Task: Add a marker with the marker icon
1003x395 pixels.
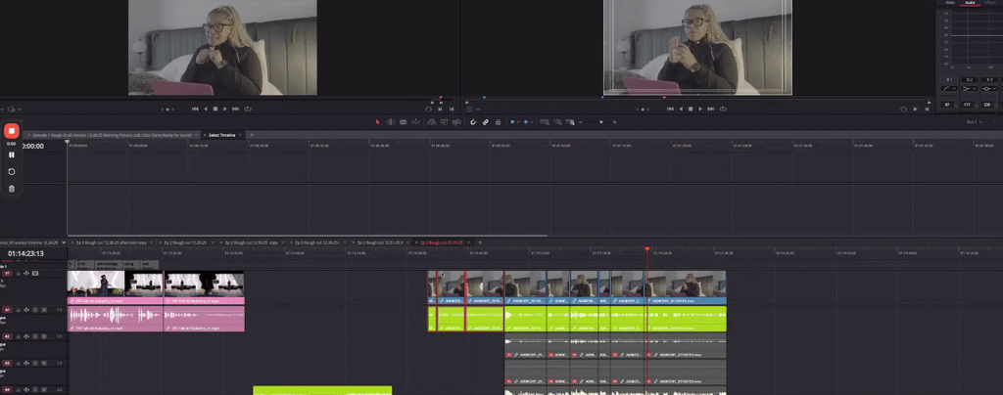Action: (x=526, y=122)
